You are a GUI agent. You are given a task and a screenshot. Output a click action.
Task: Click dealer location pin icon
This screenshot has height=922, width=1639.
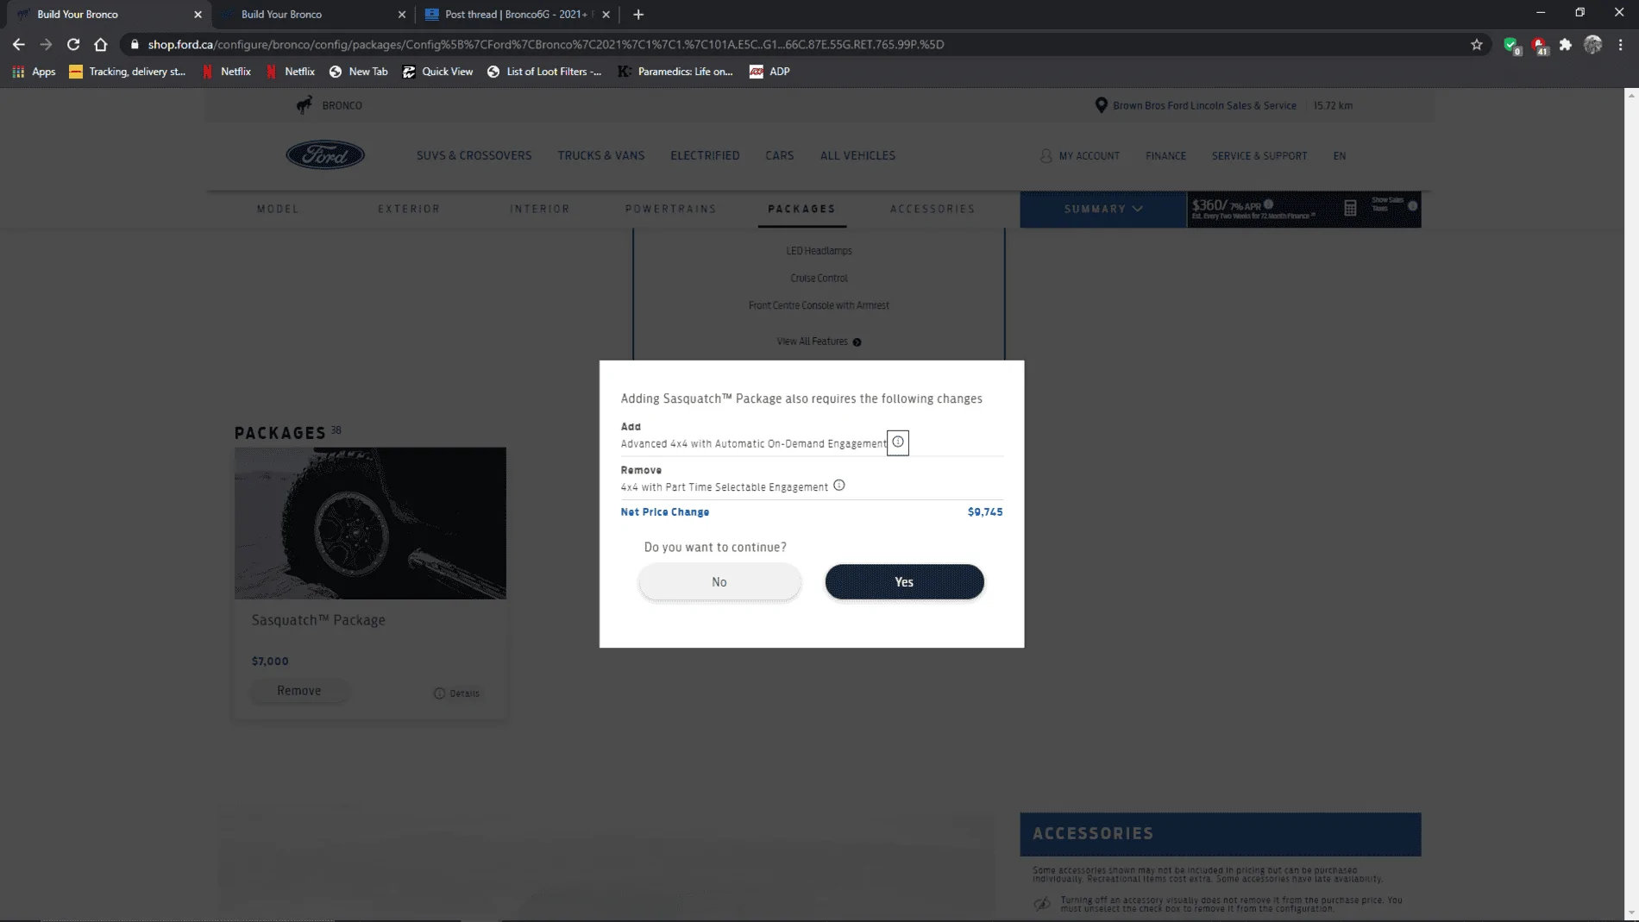[1101, 105]
